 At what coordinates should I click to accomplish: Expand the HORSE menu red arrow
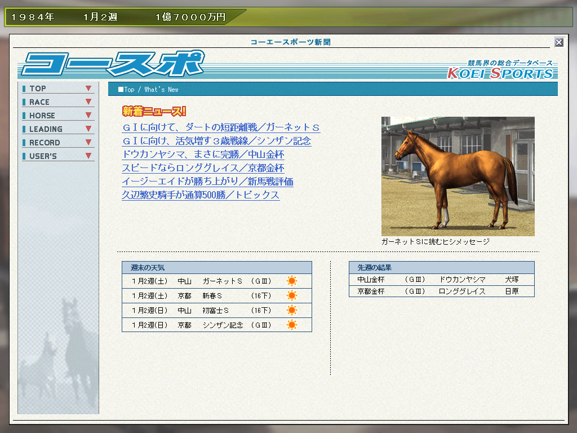(88, 116)
